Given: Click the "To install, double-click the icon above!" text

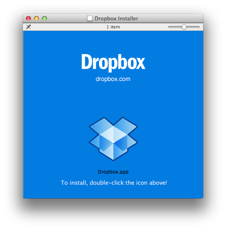Looking at the screenshot, I should coord(114,183).
